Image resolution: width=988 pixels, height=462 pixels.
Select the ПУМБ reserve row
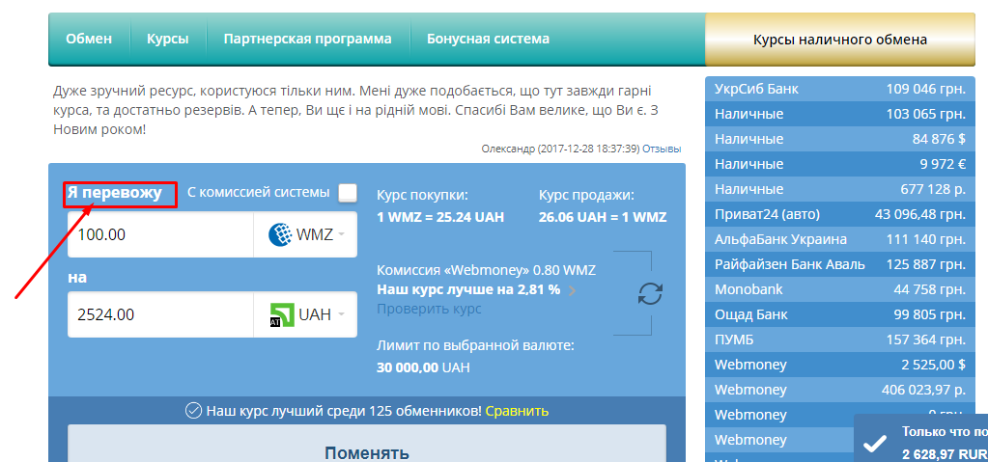click(840, 340)
